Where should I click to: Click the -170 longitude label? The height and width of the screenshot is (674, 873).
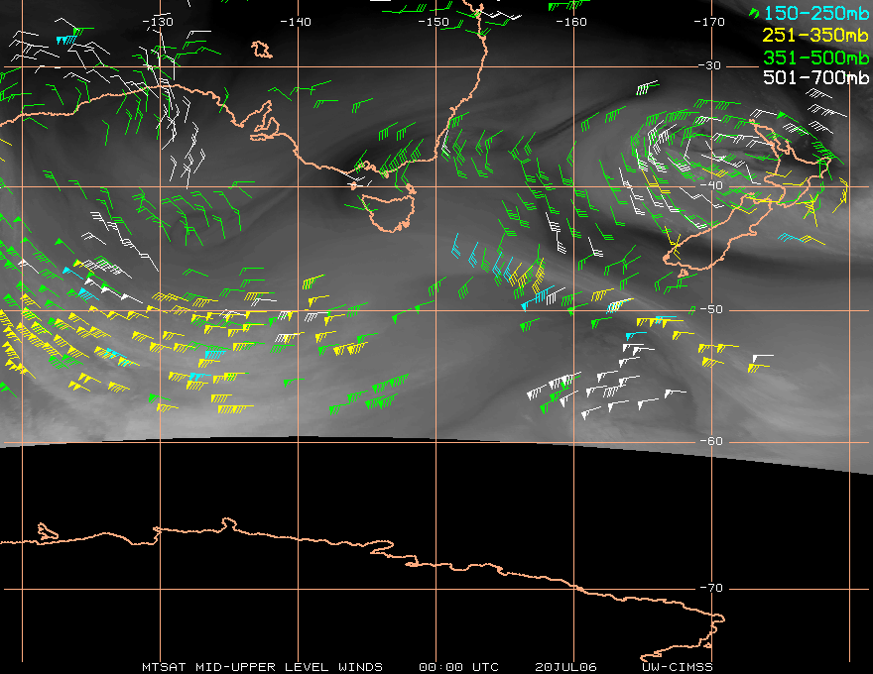tap(709, 22)
